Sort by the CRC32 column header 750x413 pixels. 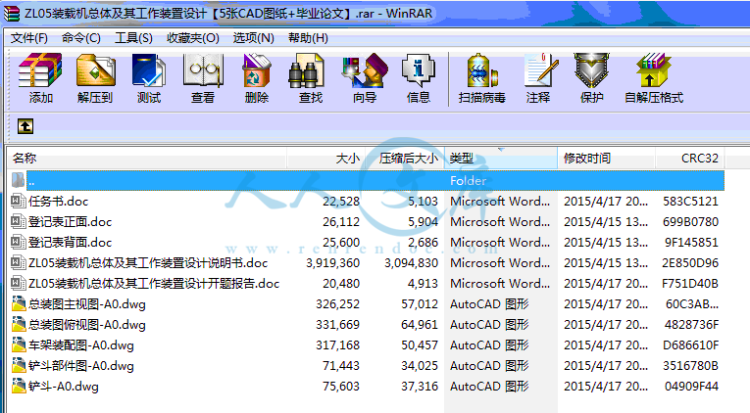(x=690, y=158)
